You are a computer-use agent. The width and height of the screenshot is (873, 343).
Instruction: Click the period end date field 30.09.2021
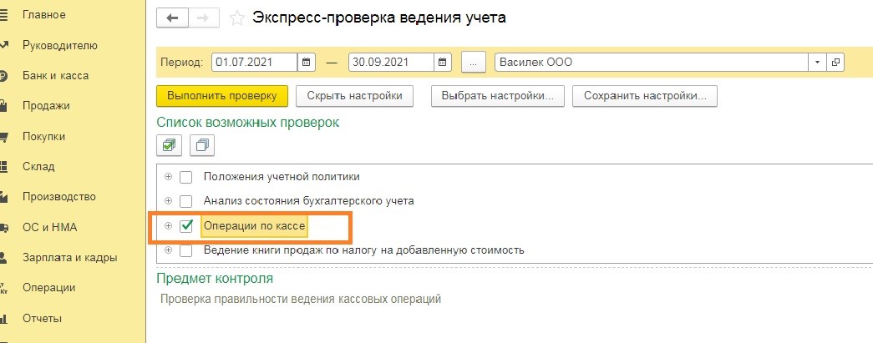[391, 63]
